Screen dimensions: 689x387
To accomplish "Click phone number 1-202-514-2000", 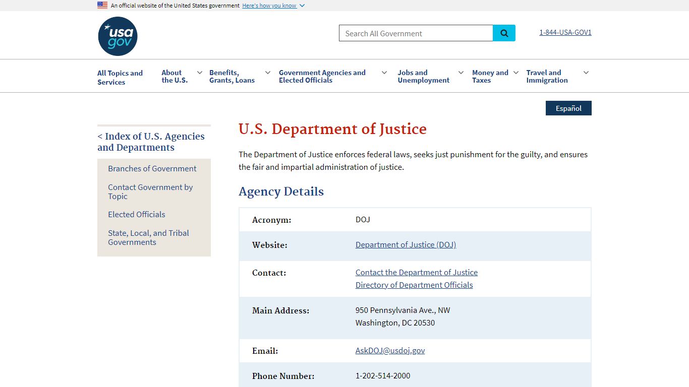I will [383, 376].
